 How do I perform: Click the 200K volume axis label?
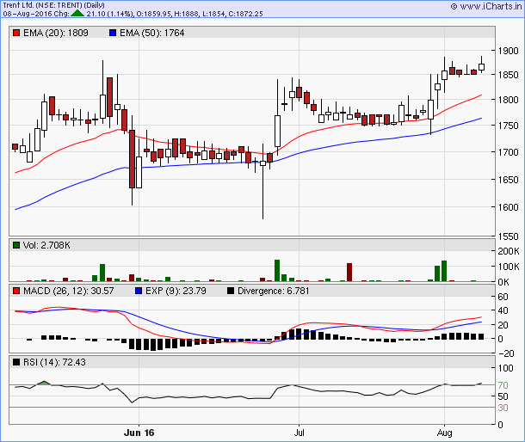(509, 251)
